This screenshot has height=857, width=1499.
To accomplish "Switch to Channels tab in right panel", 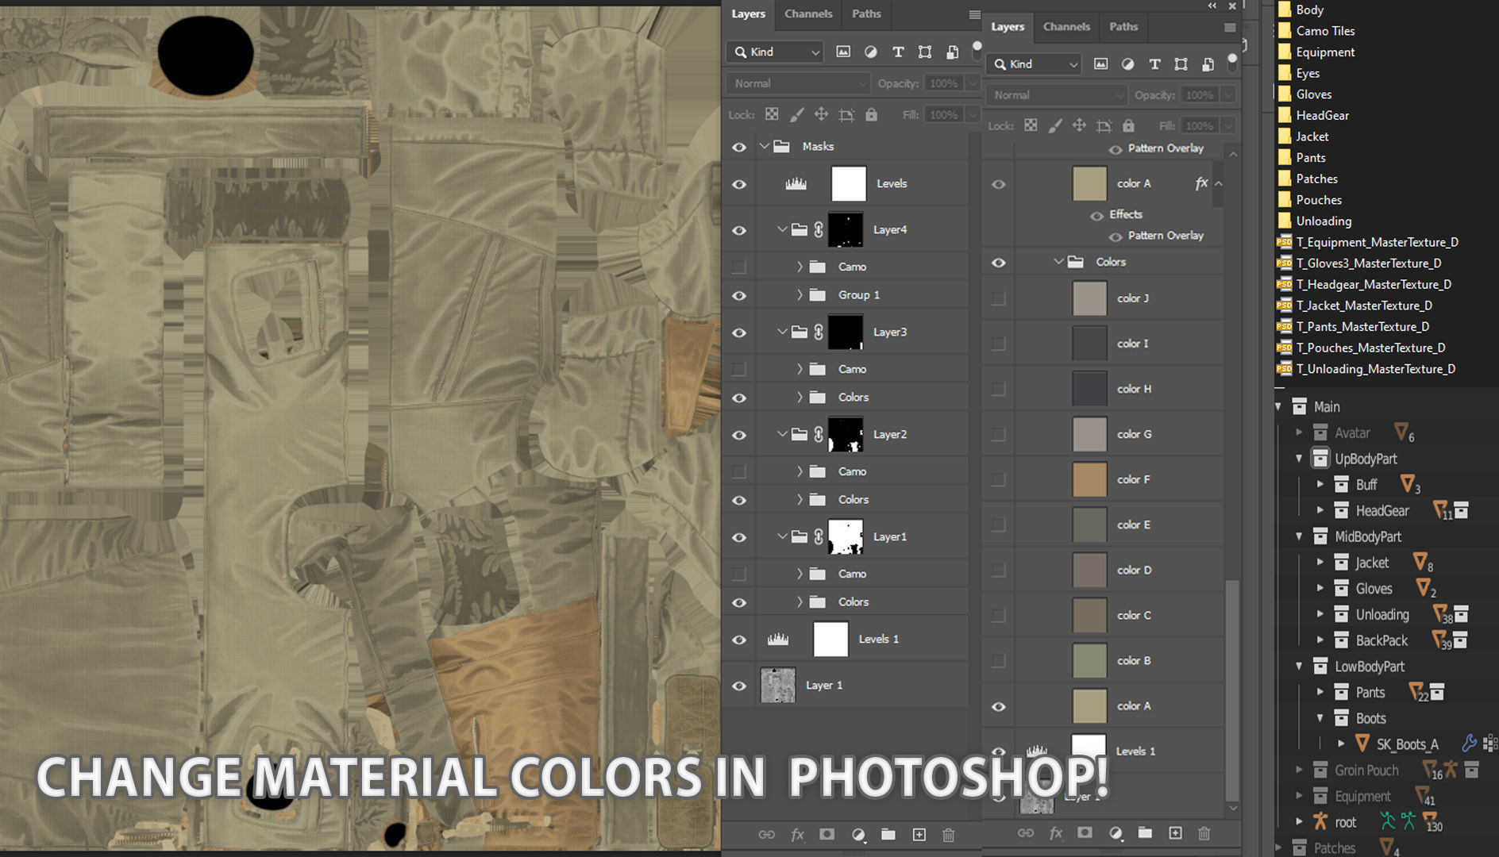I will coord(1066,26).
